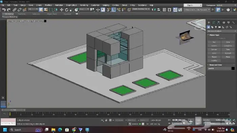Collapse the Object Type rollout

click(x=214, y=35)
